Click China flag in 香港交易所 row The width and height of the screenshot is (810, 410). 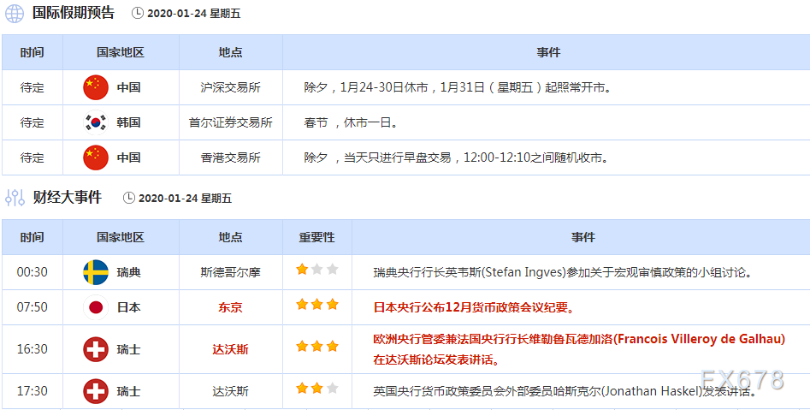(x=96, y=157)
